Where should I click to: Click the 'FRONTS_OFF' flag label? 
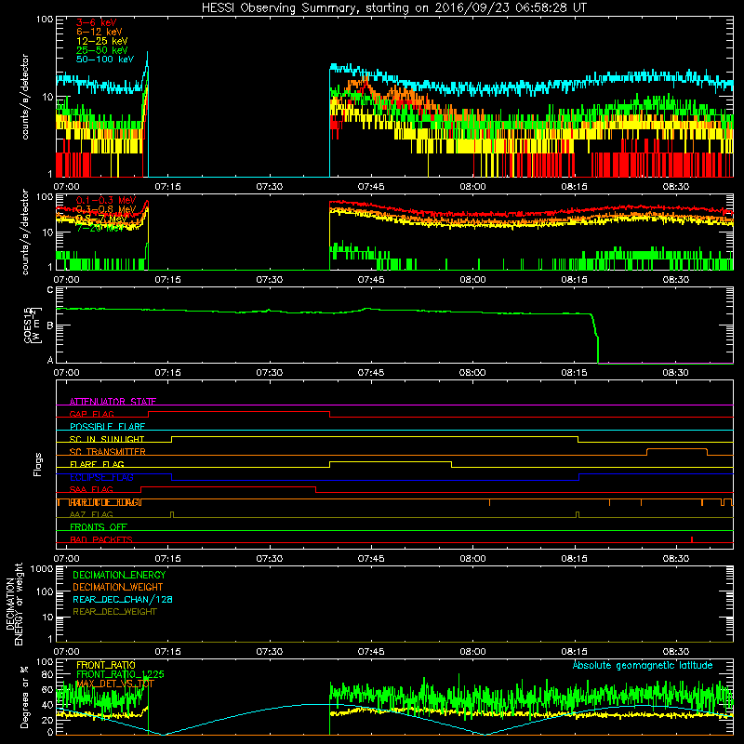tap(99, 527)
